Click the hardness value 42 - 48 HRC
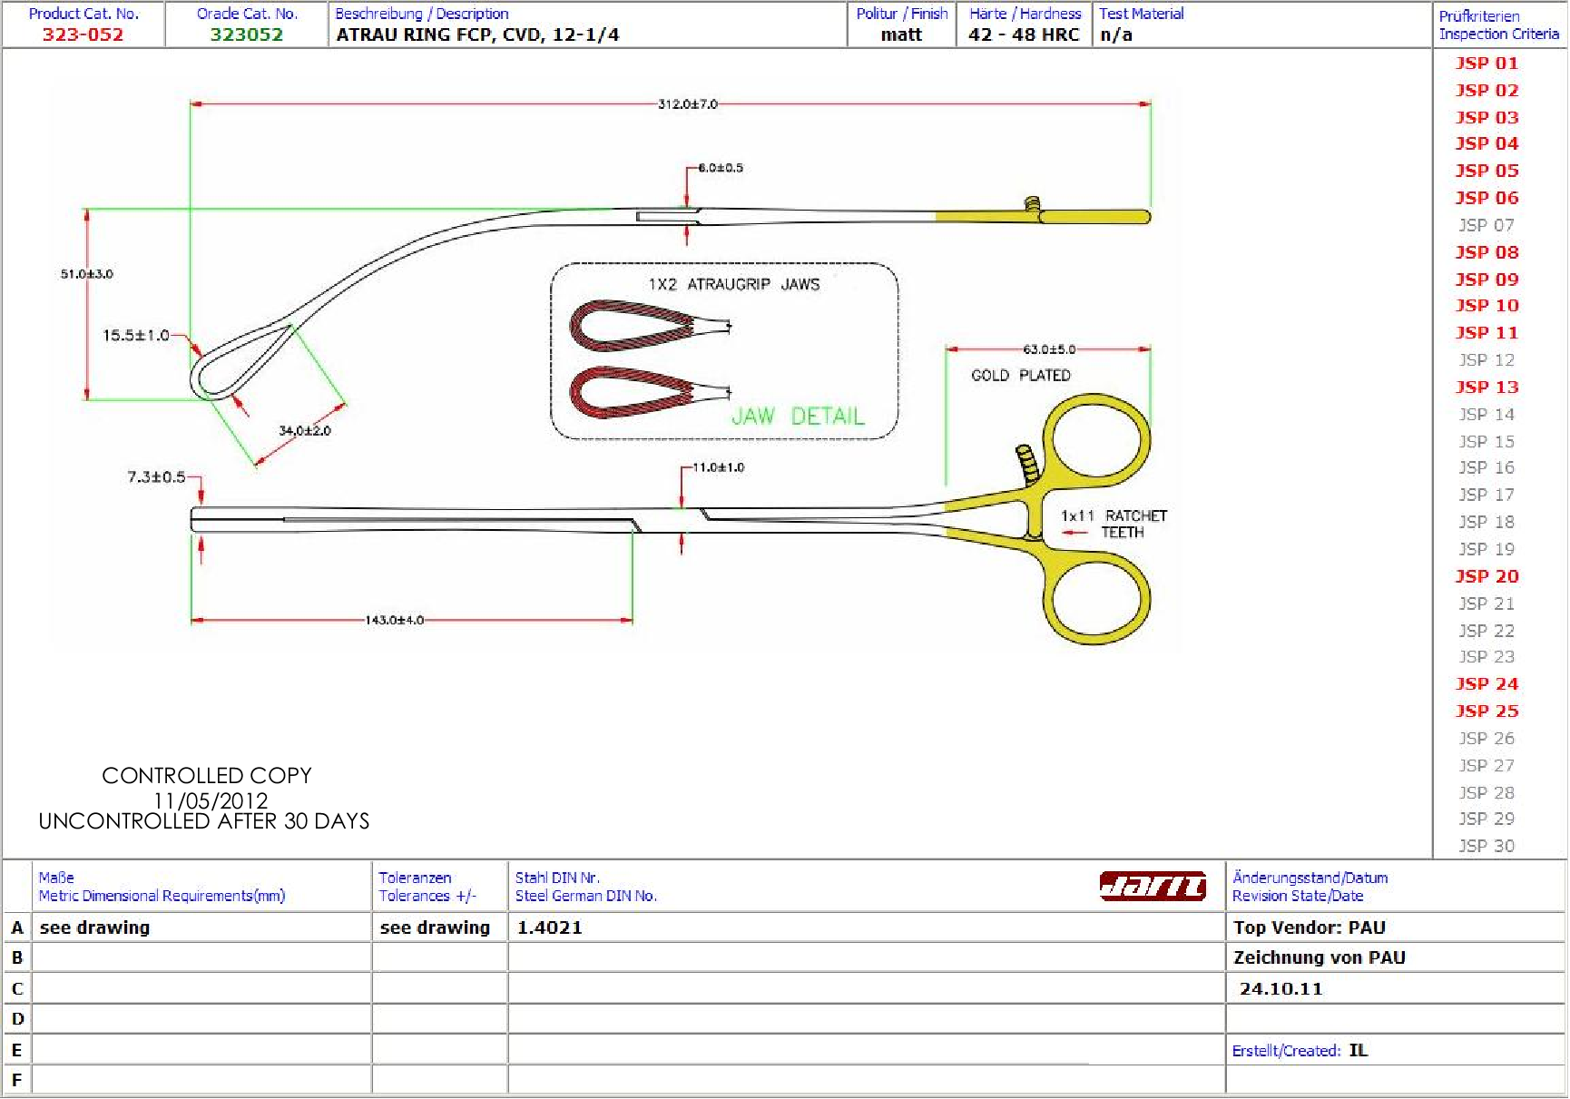Image resolution: width=1570 pixels, height=1099 pixels. click(1024, 34)
